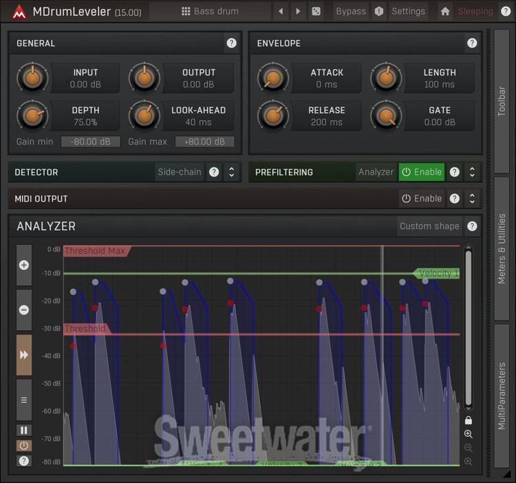Click the Output gain knob
516x483 pixels.
point(144,78)
